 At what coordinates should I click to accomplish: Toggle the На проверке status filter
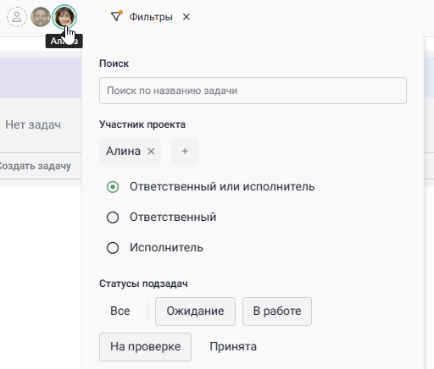[145, 346]
